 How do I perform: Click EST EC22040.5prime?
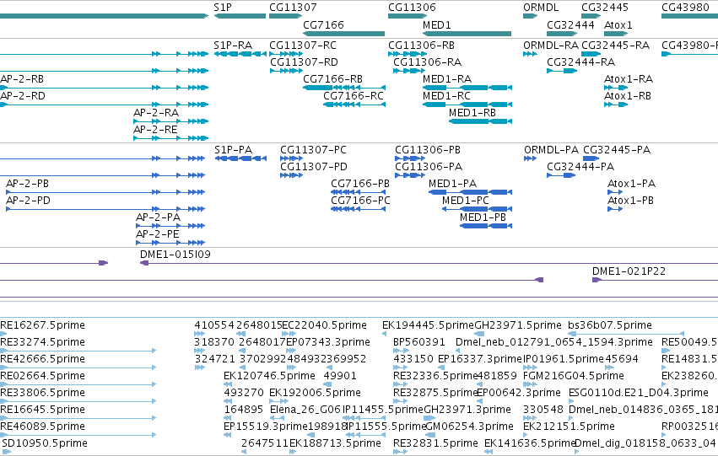[324, 325]
